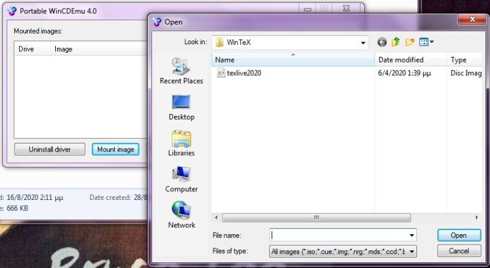Expand the Look in folder dropdown
This screenshot has height=268, width=490.
(x=363, y=42)
